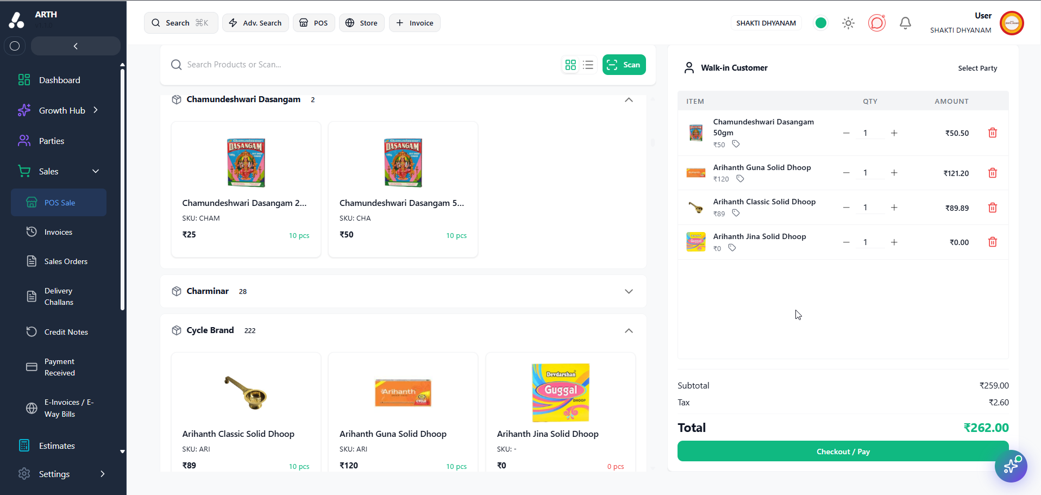This screenshot has width=1041, height=495.
Task: Delete Chamundeshwari Dasangam 50gm from cart
Action: pyautogui.click(x=992, y=133)
